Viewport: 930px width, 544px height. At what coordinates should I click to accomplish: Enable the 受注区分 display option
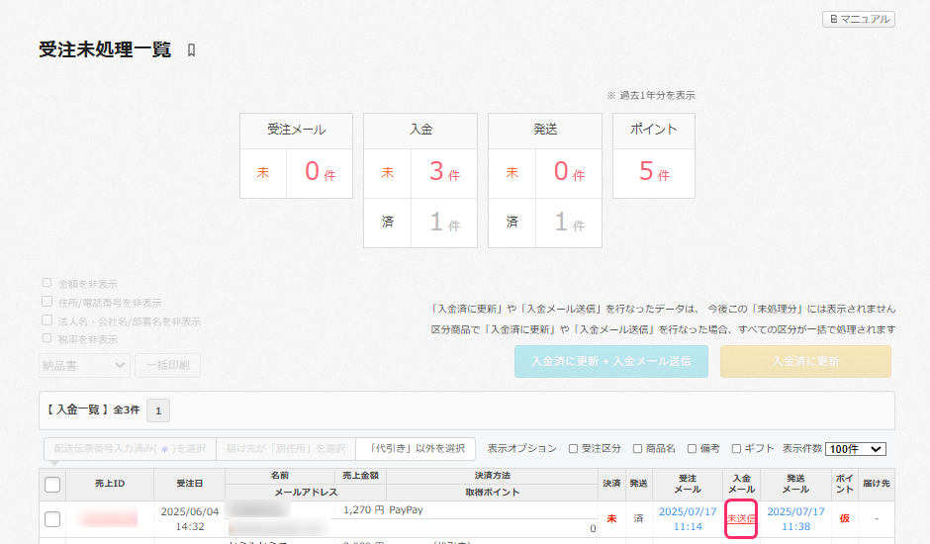[x=574, y=449]
